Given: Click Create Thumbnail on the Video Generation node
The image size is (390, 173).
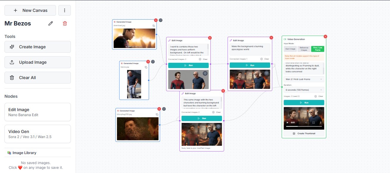Looking at the screenshot, I should (304, 133).
